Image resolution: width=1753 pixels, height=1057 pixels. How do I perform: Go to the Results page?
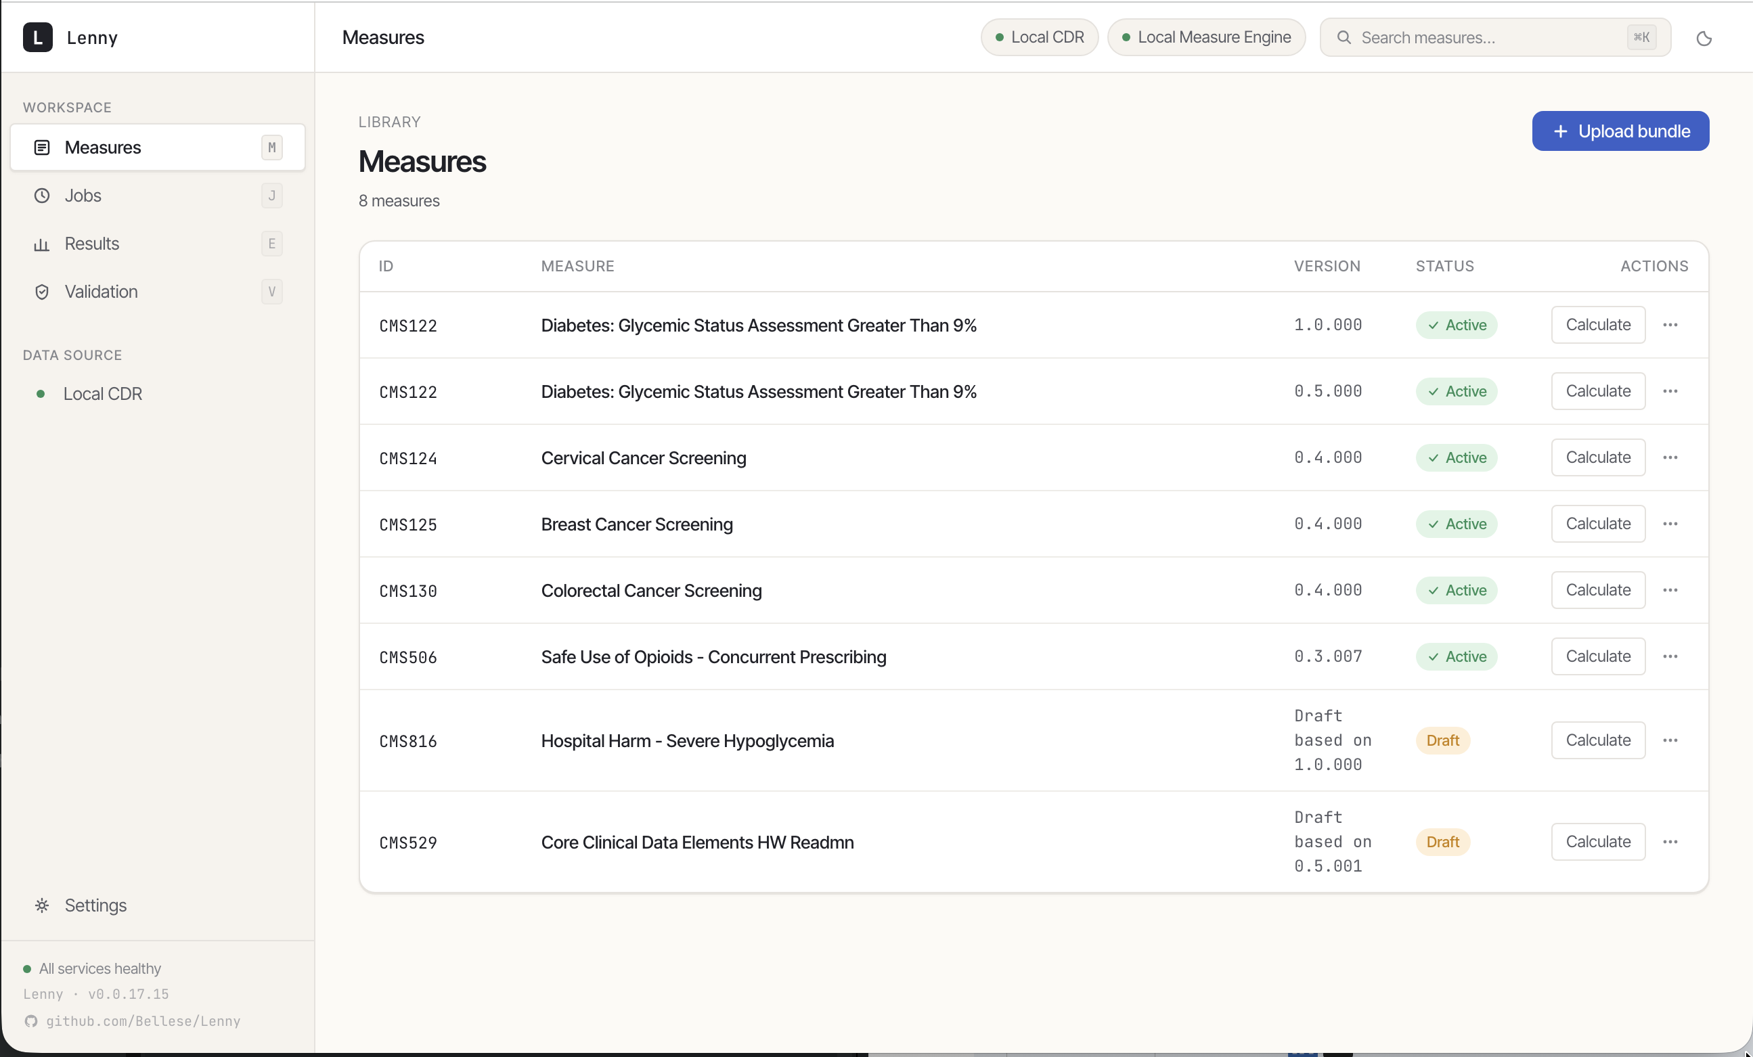(158, 244)
